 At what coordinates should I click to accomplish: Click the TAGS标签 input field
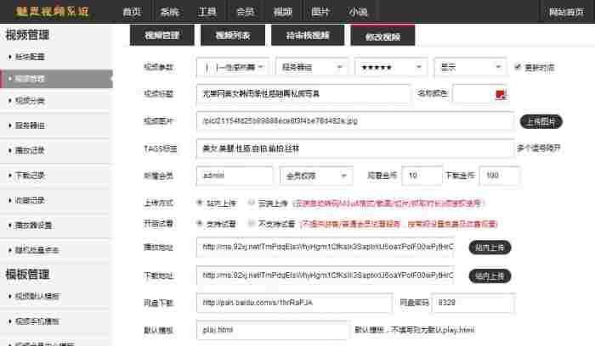pyautogui.click(x=353, y=148)
